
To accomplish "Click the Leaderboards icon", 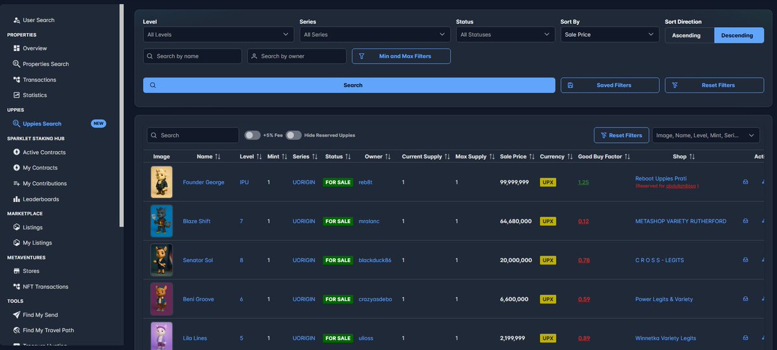I will [17, 199].
